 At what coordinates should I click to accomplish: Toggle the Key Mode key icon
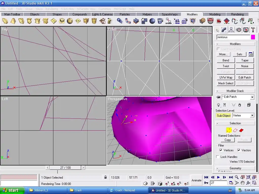206,183
